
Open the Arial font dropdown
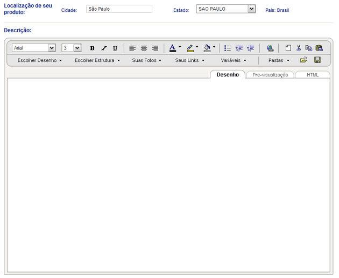click(52, 48)
